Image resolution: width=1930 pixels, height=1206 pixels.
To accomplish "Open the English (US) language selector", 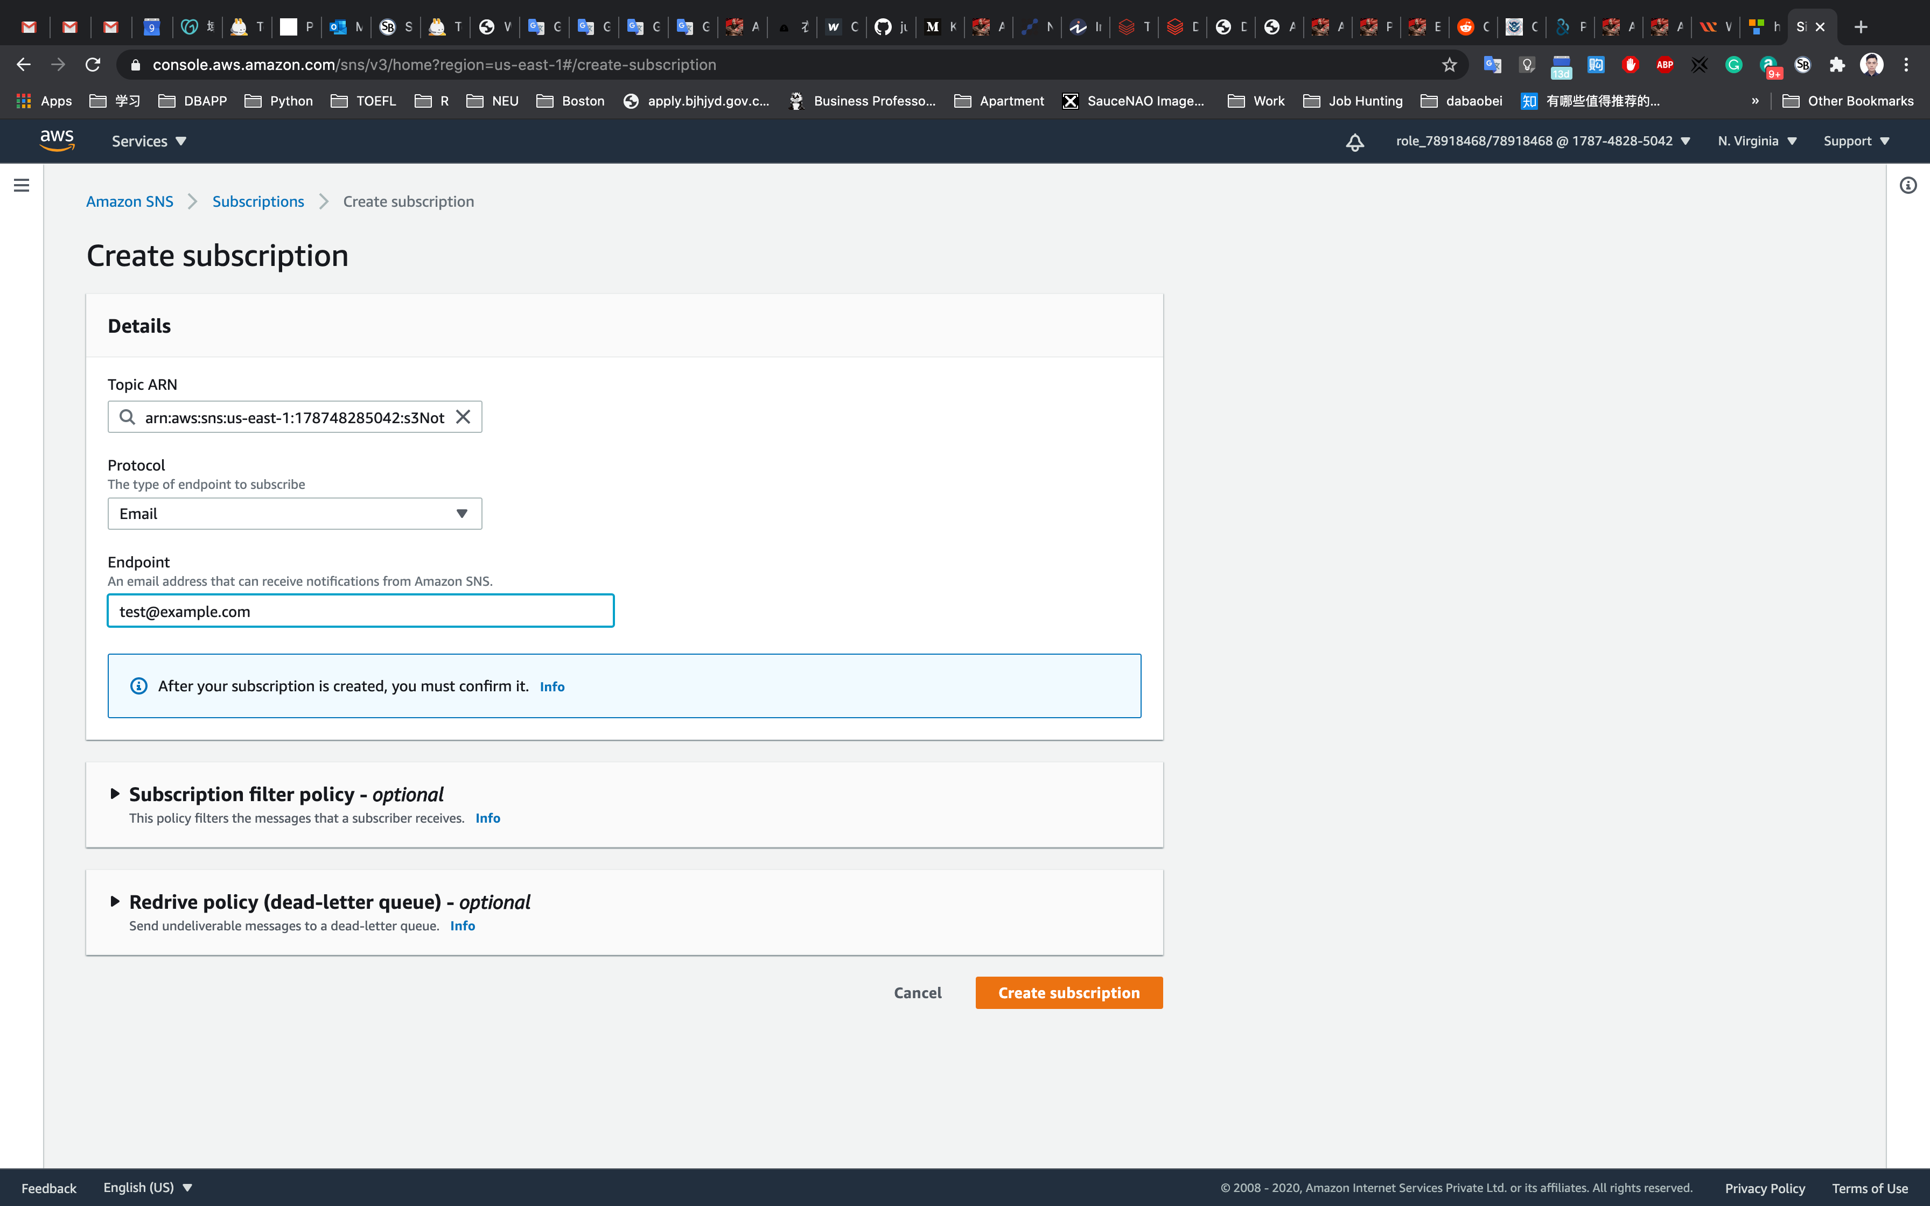I will click(x=148, y=1188).
